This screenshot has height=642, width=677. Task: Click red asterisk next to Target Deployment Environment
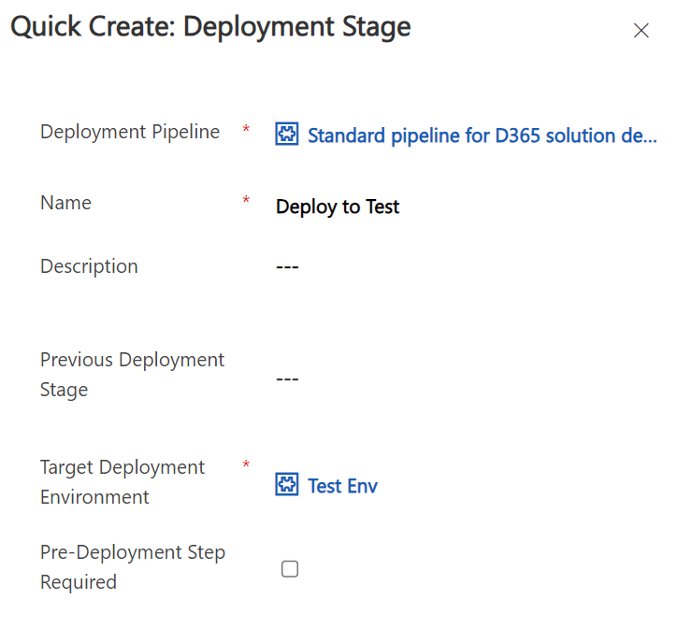[x=246, y=465]
